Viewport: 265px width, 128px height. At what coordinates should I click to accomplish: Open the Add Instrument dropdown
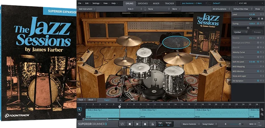point(87,9)
